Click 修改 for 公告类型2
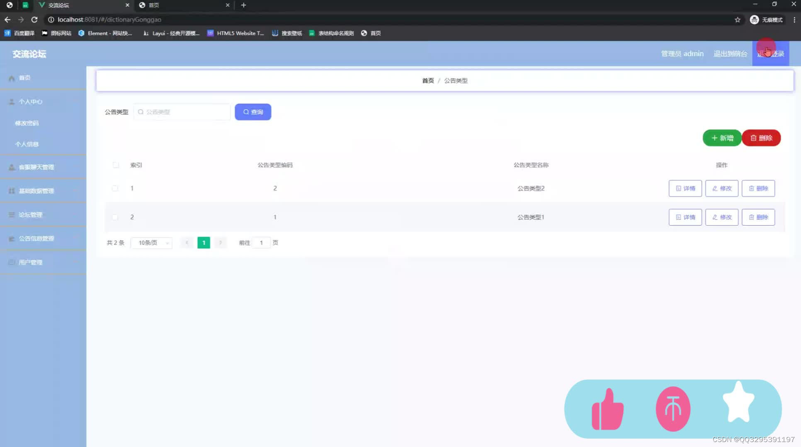 pyautogui.click(x=722, y=188)
